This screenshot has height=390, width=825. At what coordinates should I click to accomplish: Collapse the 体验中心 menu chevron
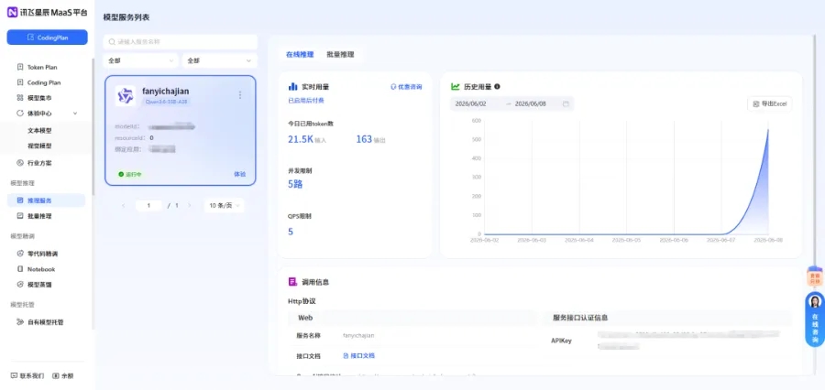[75, 113]
